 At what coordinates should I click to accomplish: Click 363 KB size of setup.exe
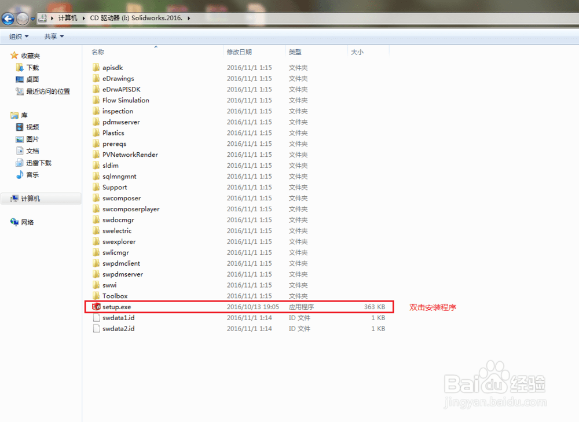tap(375, 307)
